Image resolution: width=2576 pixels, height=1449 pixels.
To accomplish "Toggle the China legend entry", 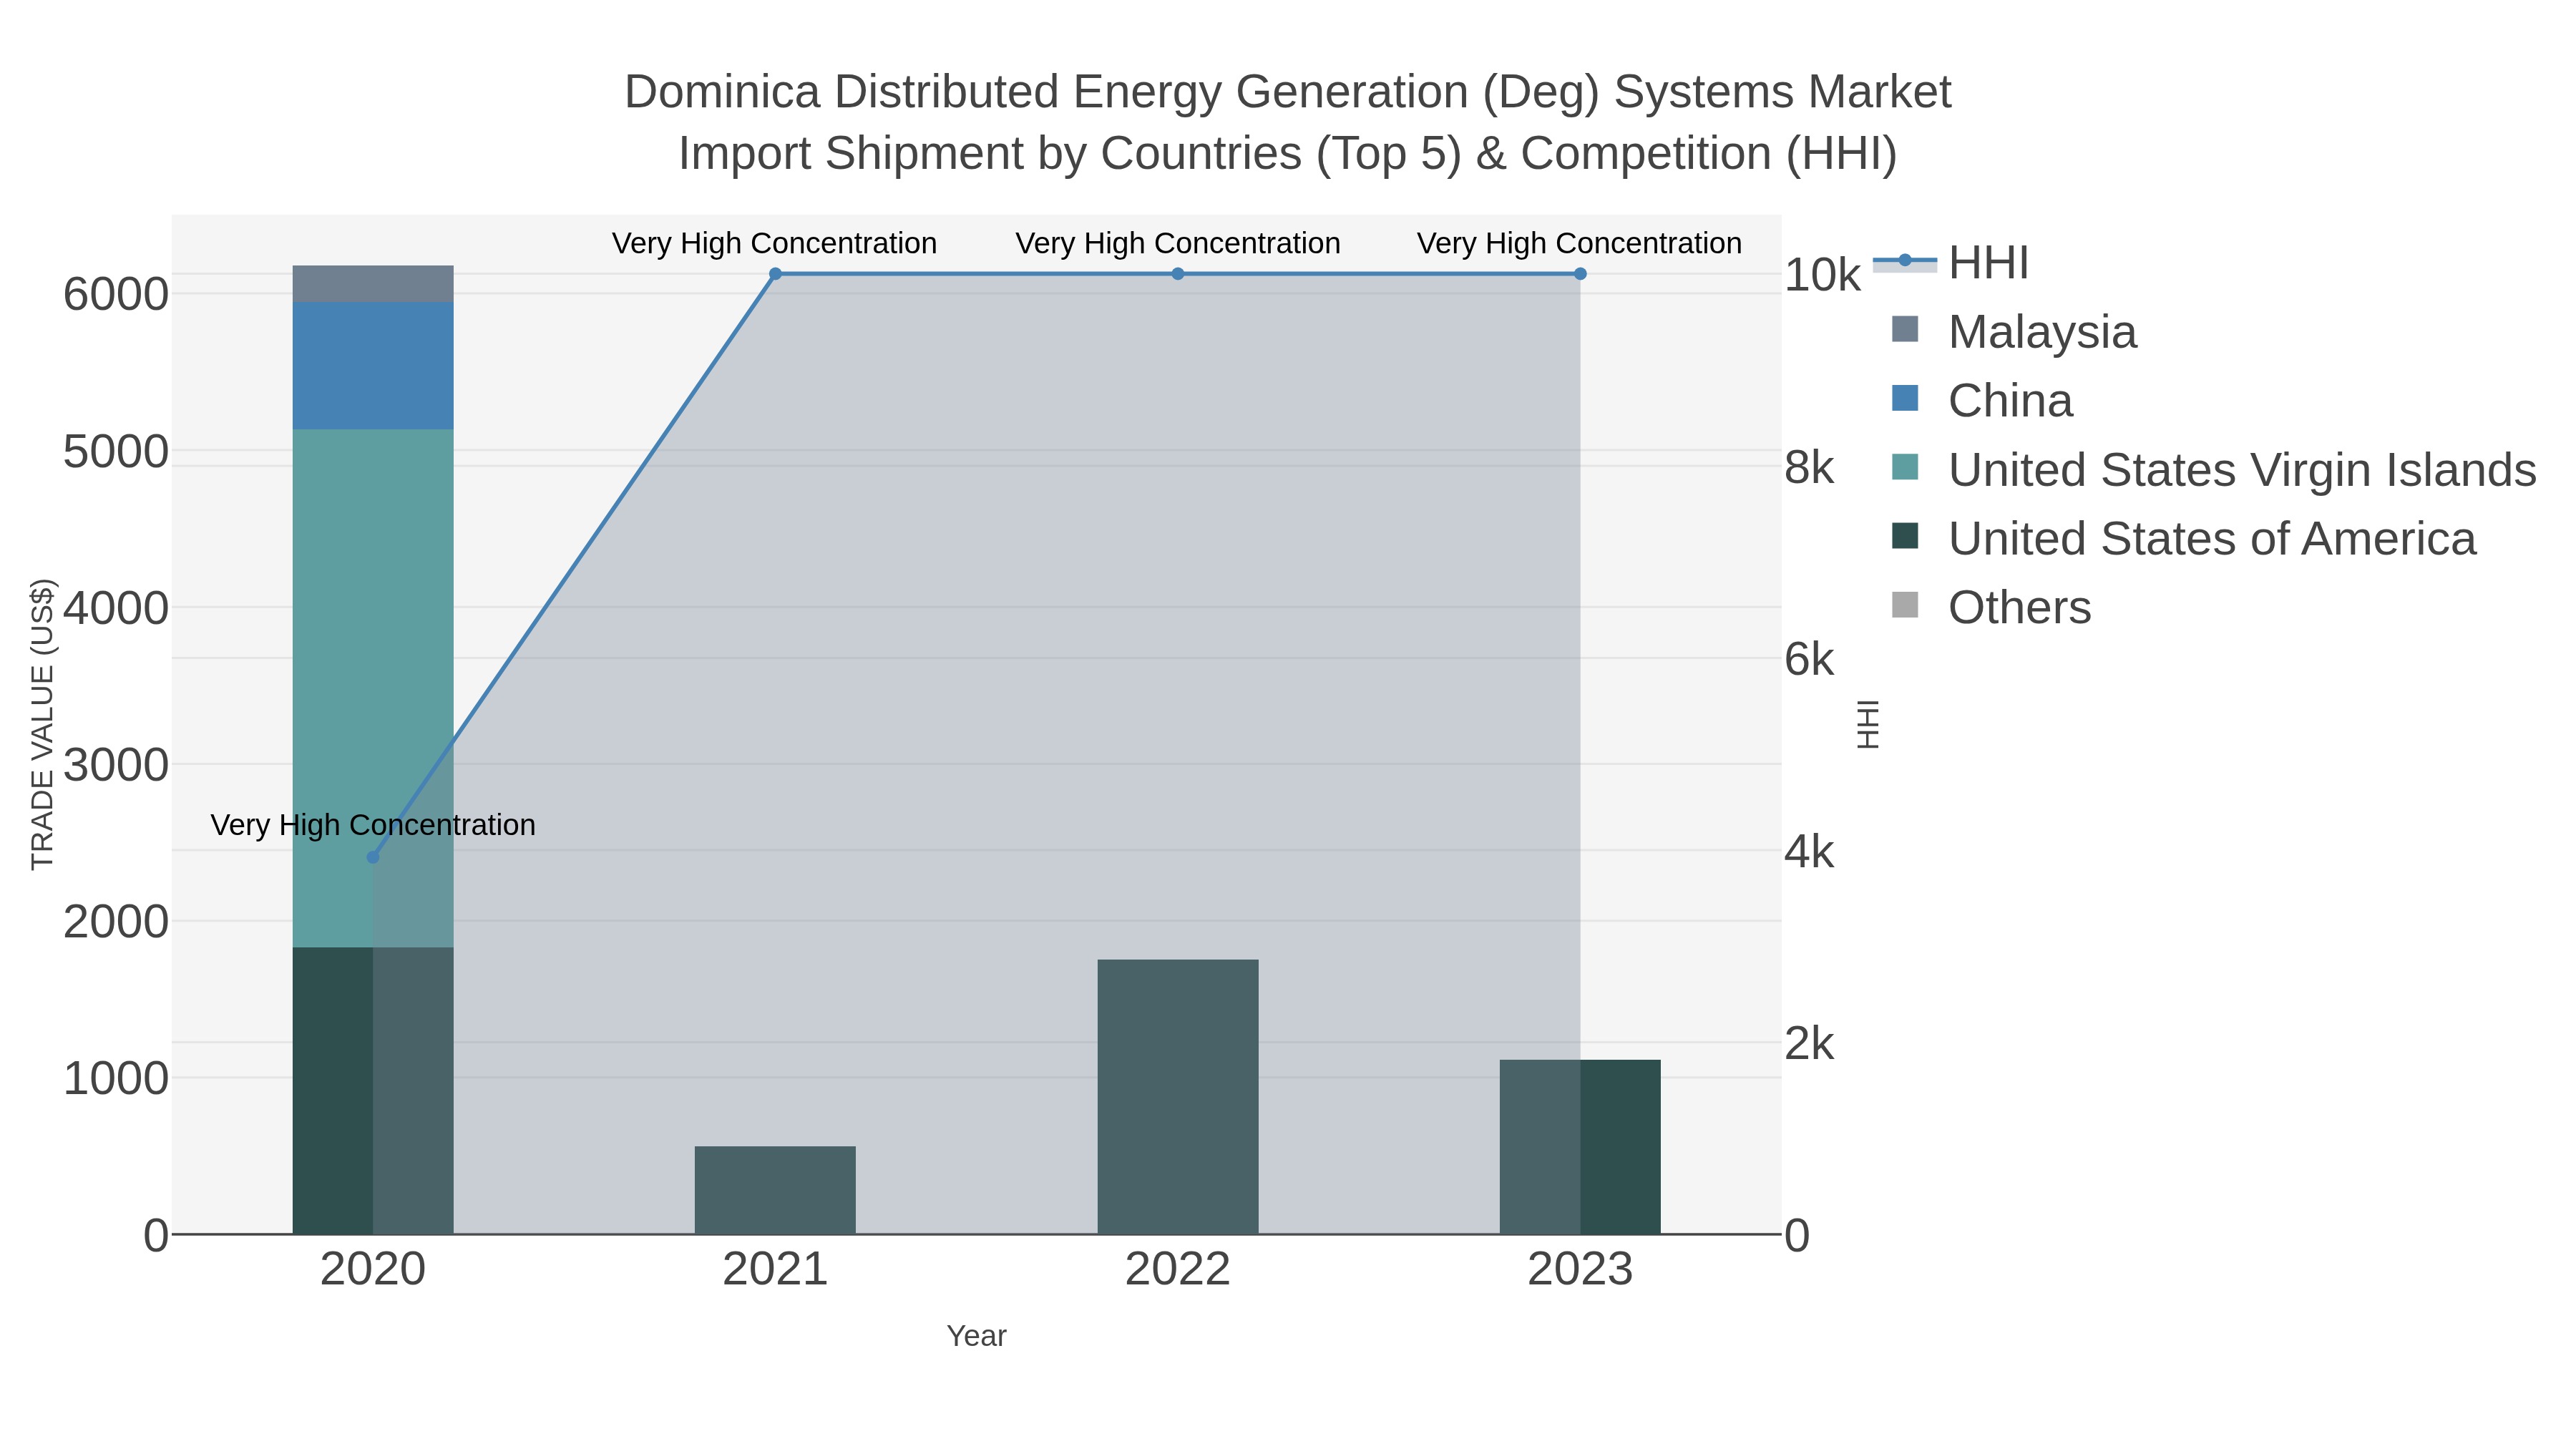I will pos(1982,401).
